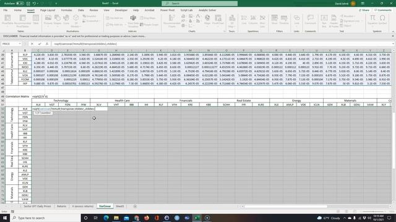
Task: Launch the People Graph add-in
Action: [149, 25]
